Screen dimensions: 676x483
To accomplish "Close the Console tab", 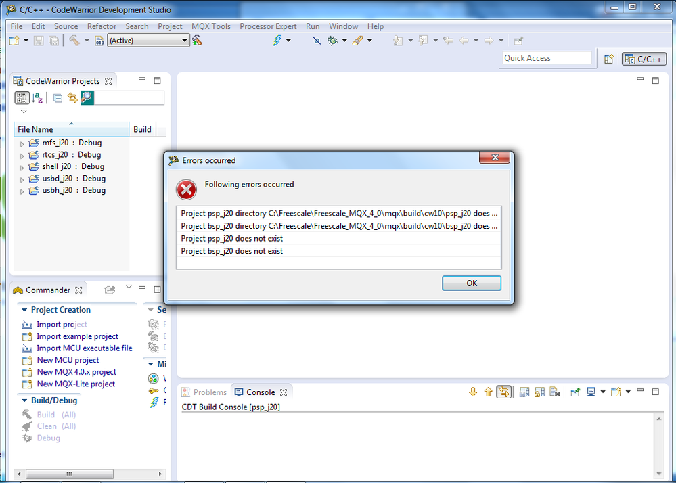I will pyautogui.click(x=284, y=392).
